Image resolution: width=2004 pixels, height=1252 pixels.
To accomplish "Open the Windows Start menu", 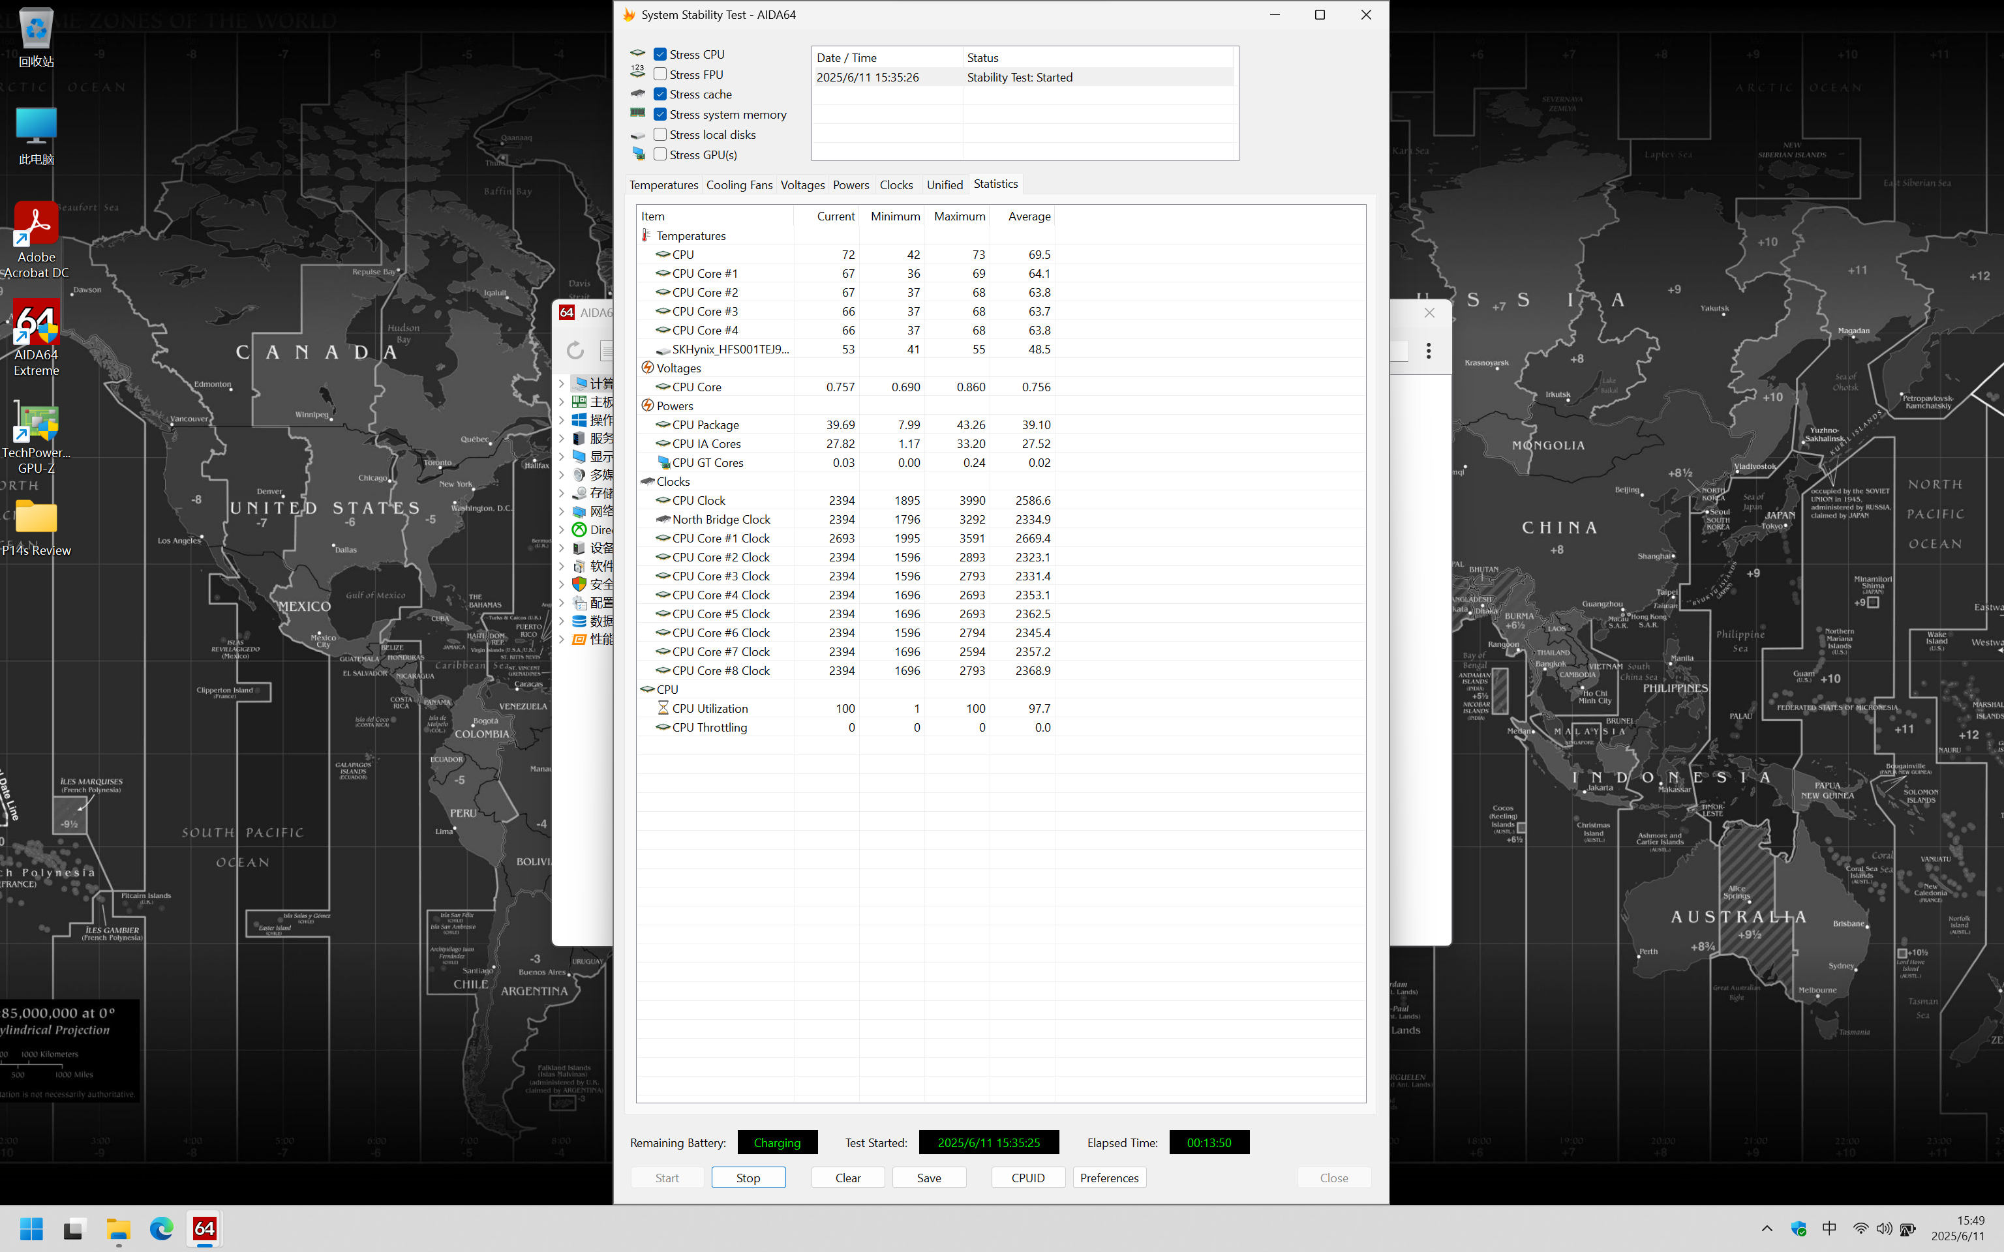I will pos(31,1229).
